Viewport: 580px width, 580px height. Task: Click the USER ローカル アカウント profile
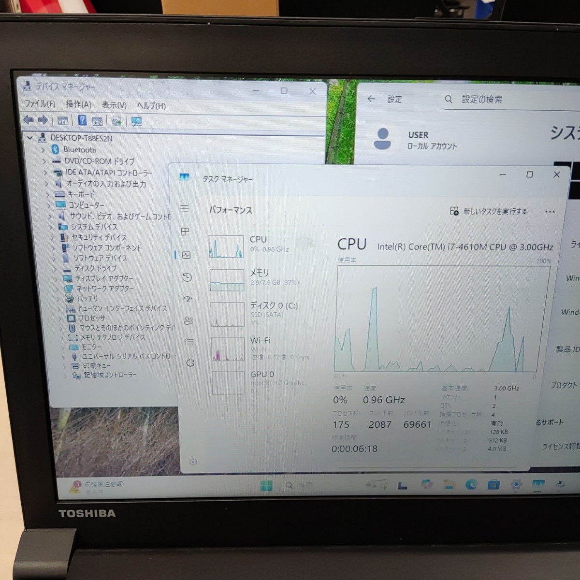tap(415, 140)
